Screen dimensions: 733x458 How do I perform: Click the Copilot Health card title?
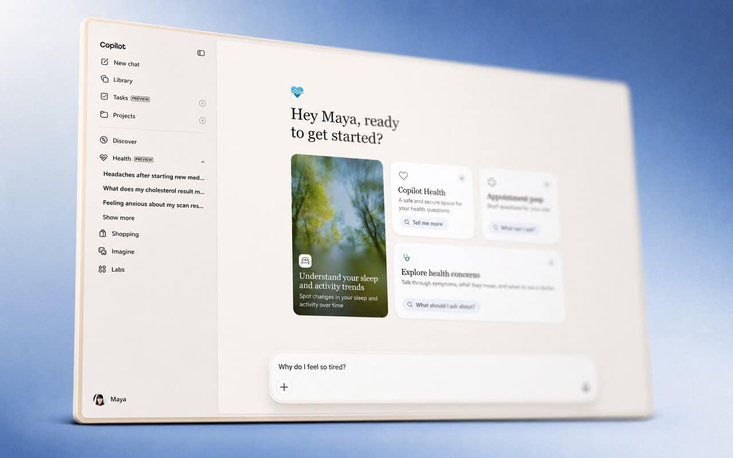[x=421, y=192]
